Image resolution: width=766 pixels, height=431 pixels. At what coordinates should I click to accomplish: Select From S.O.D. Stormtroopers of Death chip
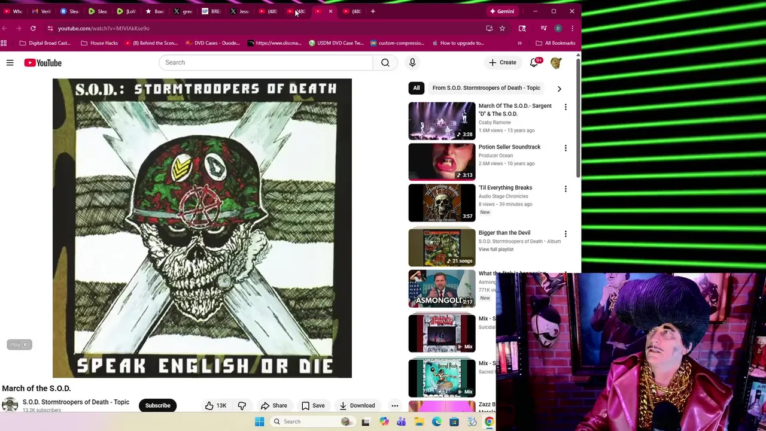pyautogui.click(x=486, y=88)
